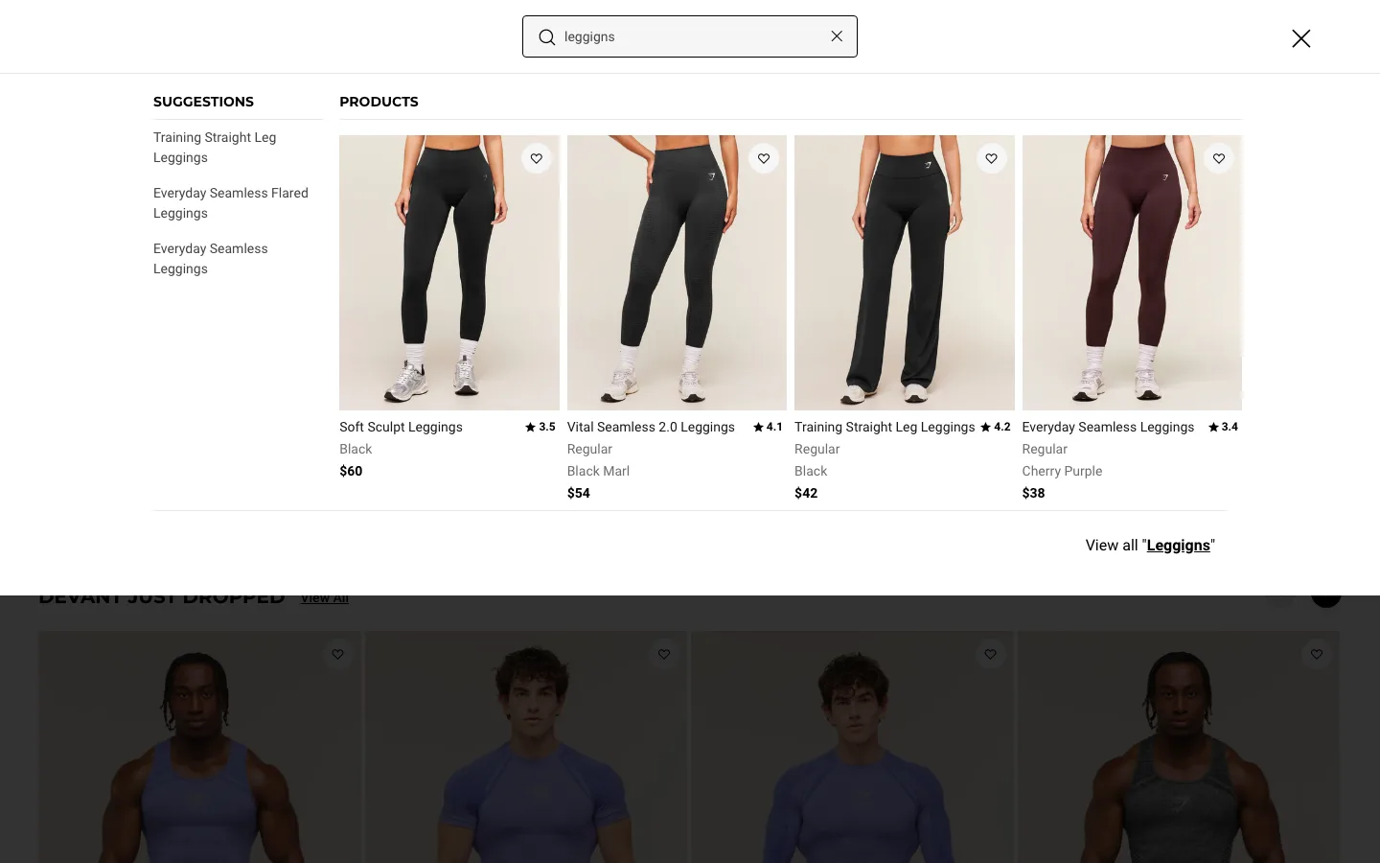Select suggestion Training Straight Leg Leggings
Viewport: 1380px width, 863px height.
click(x=215, y=148)
